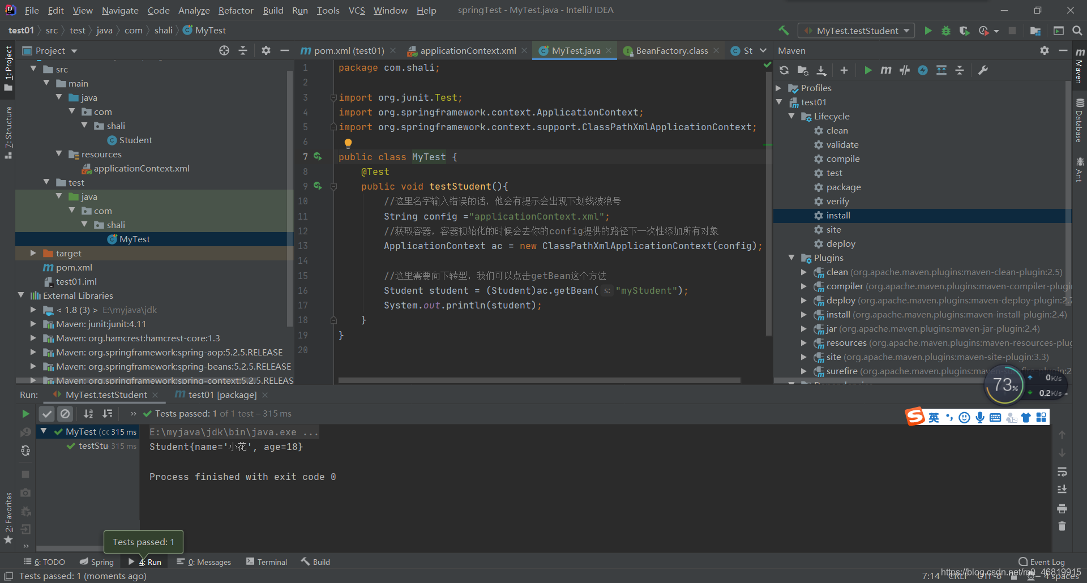The image size is (1087, 583).
Task: Build project with the hammer icon
Action: point(784,31)
